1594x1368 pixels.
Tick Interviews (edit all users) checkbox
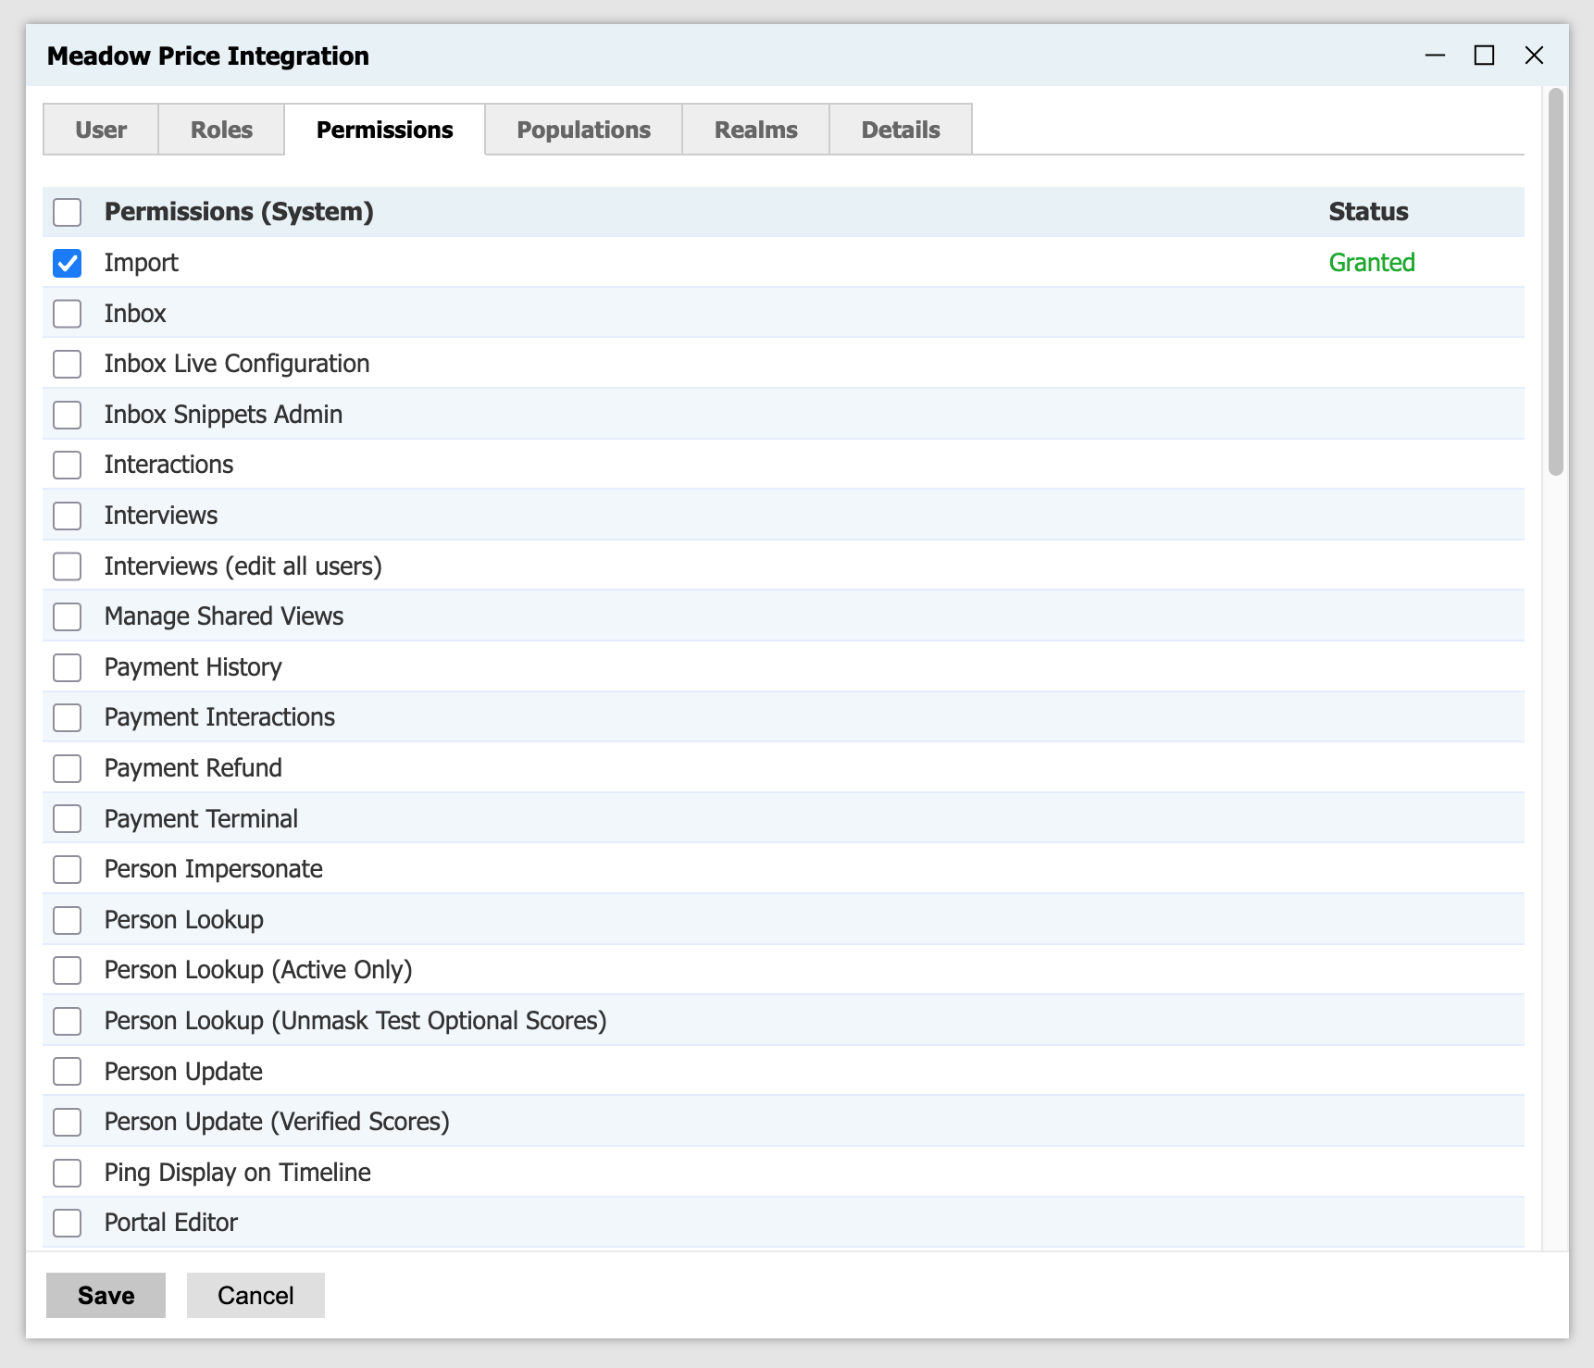click(x=67, y=566)
